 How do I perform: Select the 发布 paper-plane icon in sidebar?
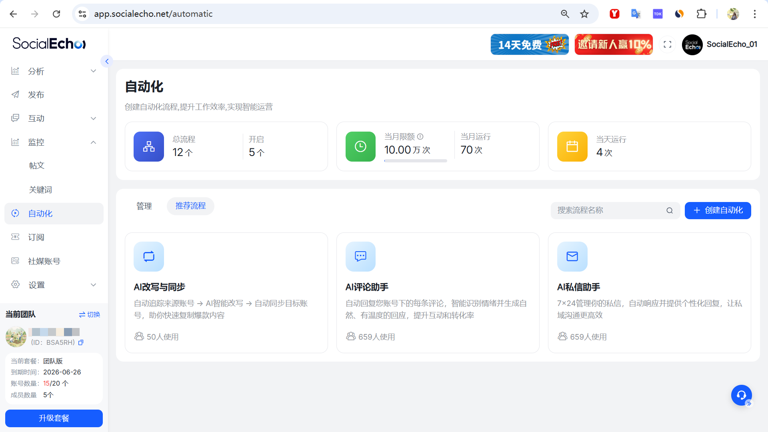click(x=15, y=94)
